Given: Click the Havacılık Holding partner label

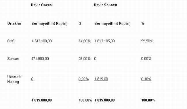Looking at the screenshot, I should pyautogui.click(x=14, y=79).
